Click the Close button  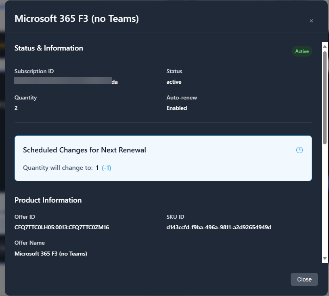[x=304, y=279]
